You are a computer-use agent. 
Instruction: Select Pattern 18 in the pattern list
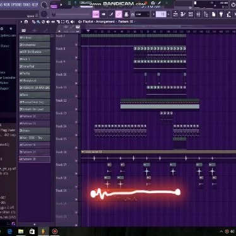pos(35,159)
